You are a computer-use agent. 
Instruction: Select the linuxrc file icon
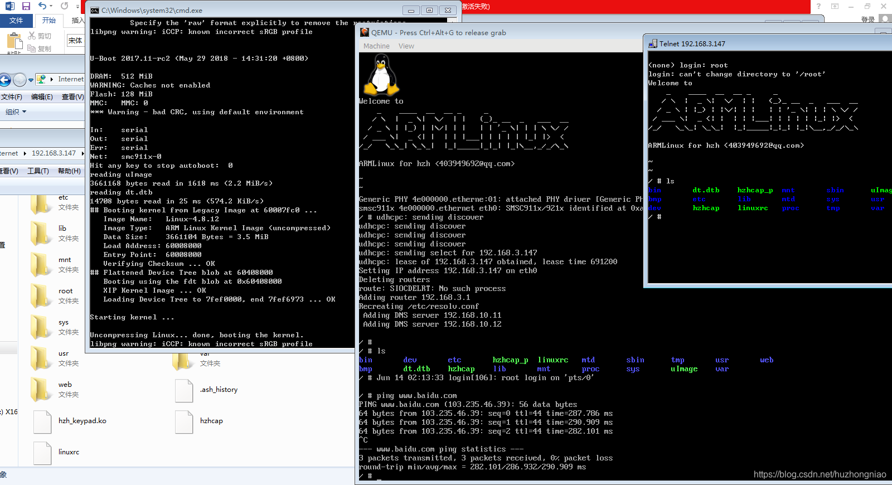pos(42,453)
